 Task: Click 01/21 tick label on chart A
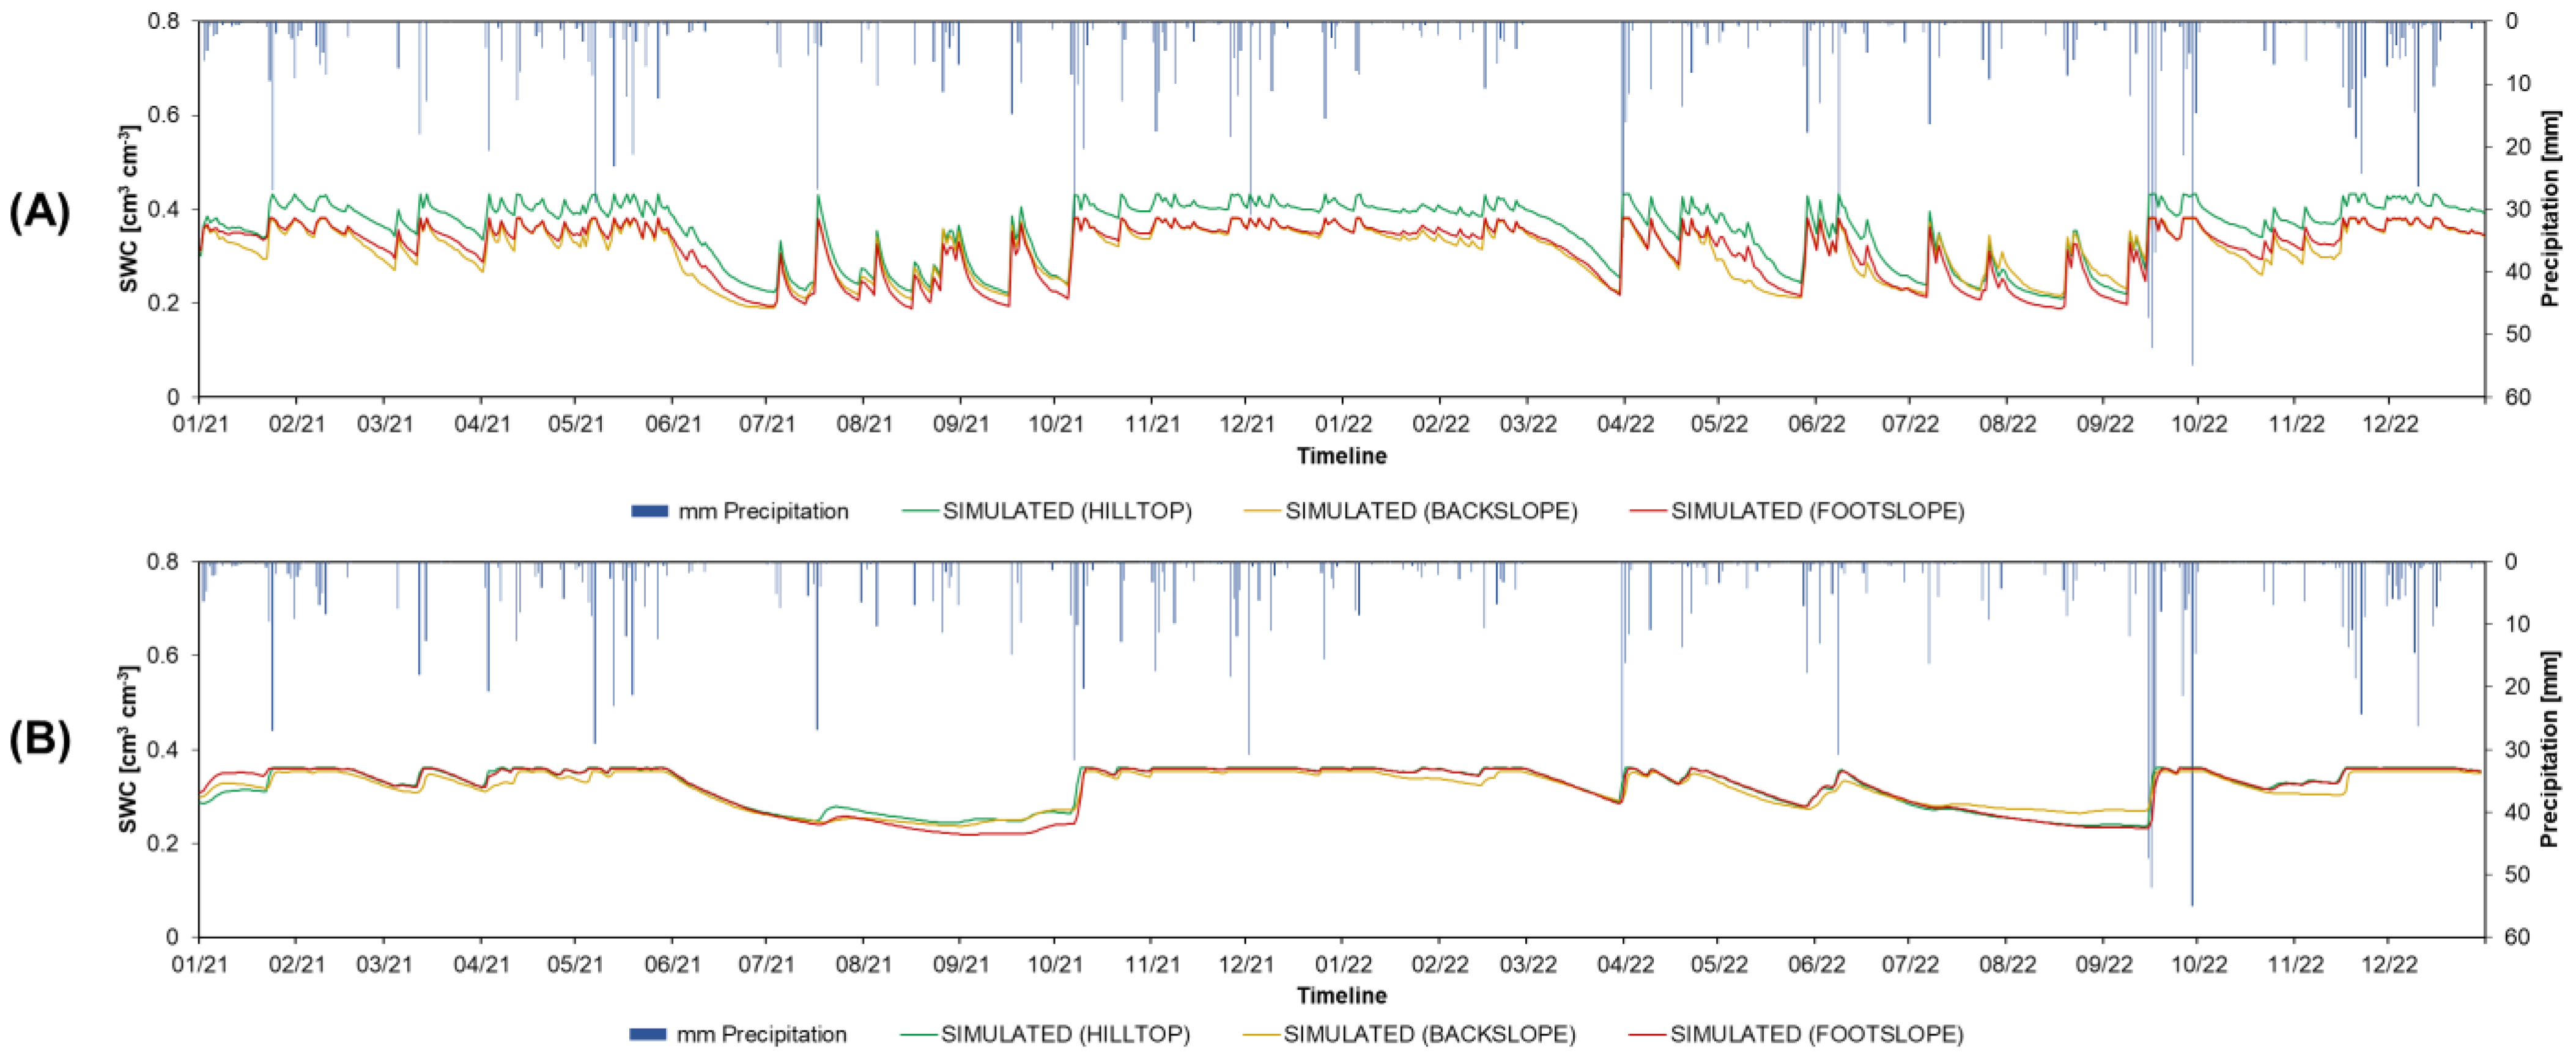click(200, 425)
